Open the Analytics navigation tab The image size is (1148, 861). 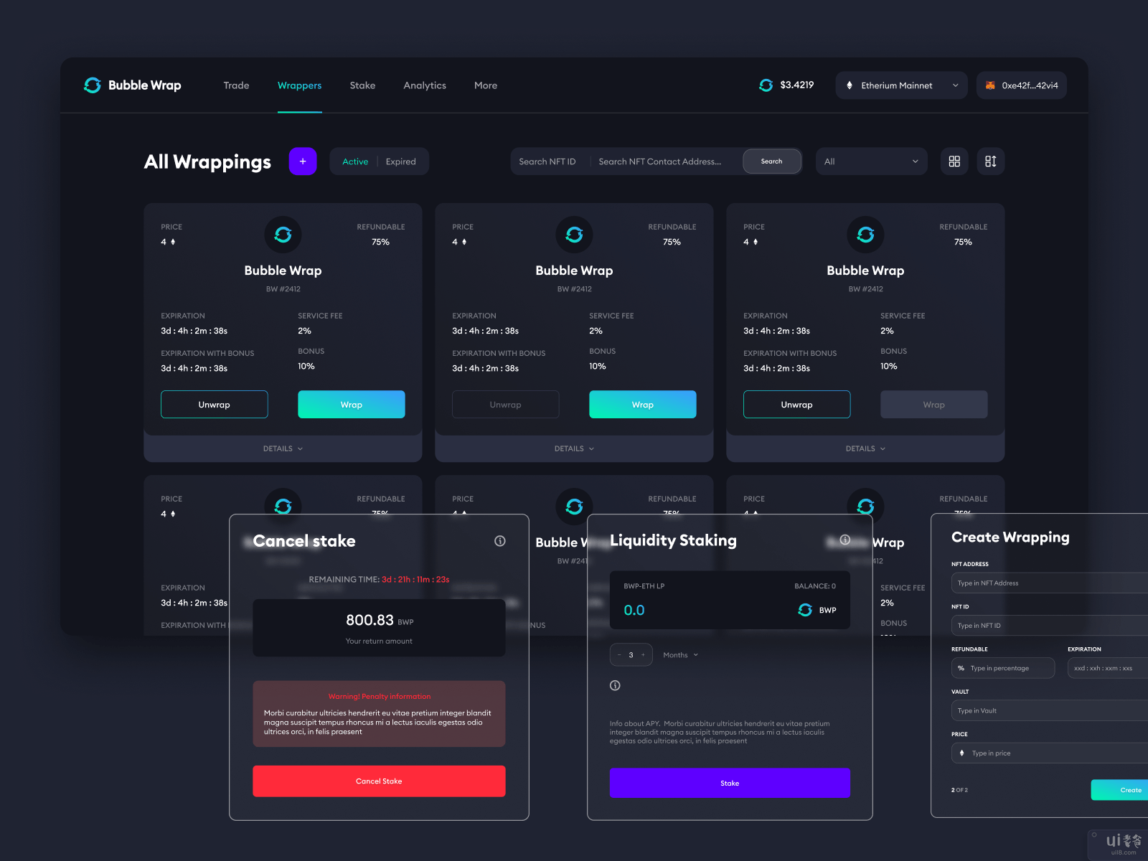425,85
